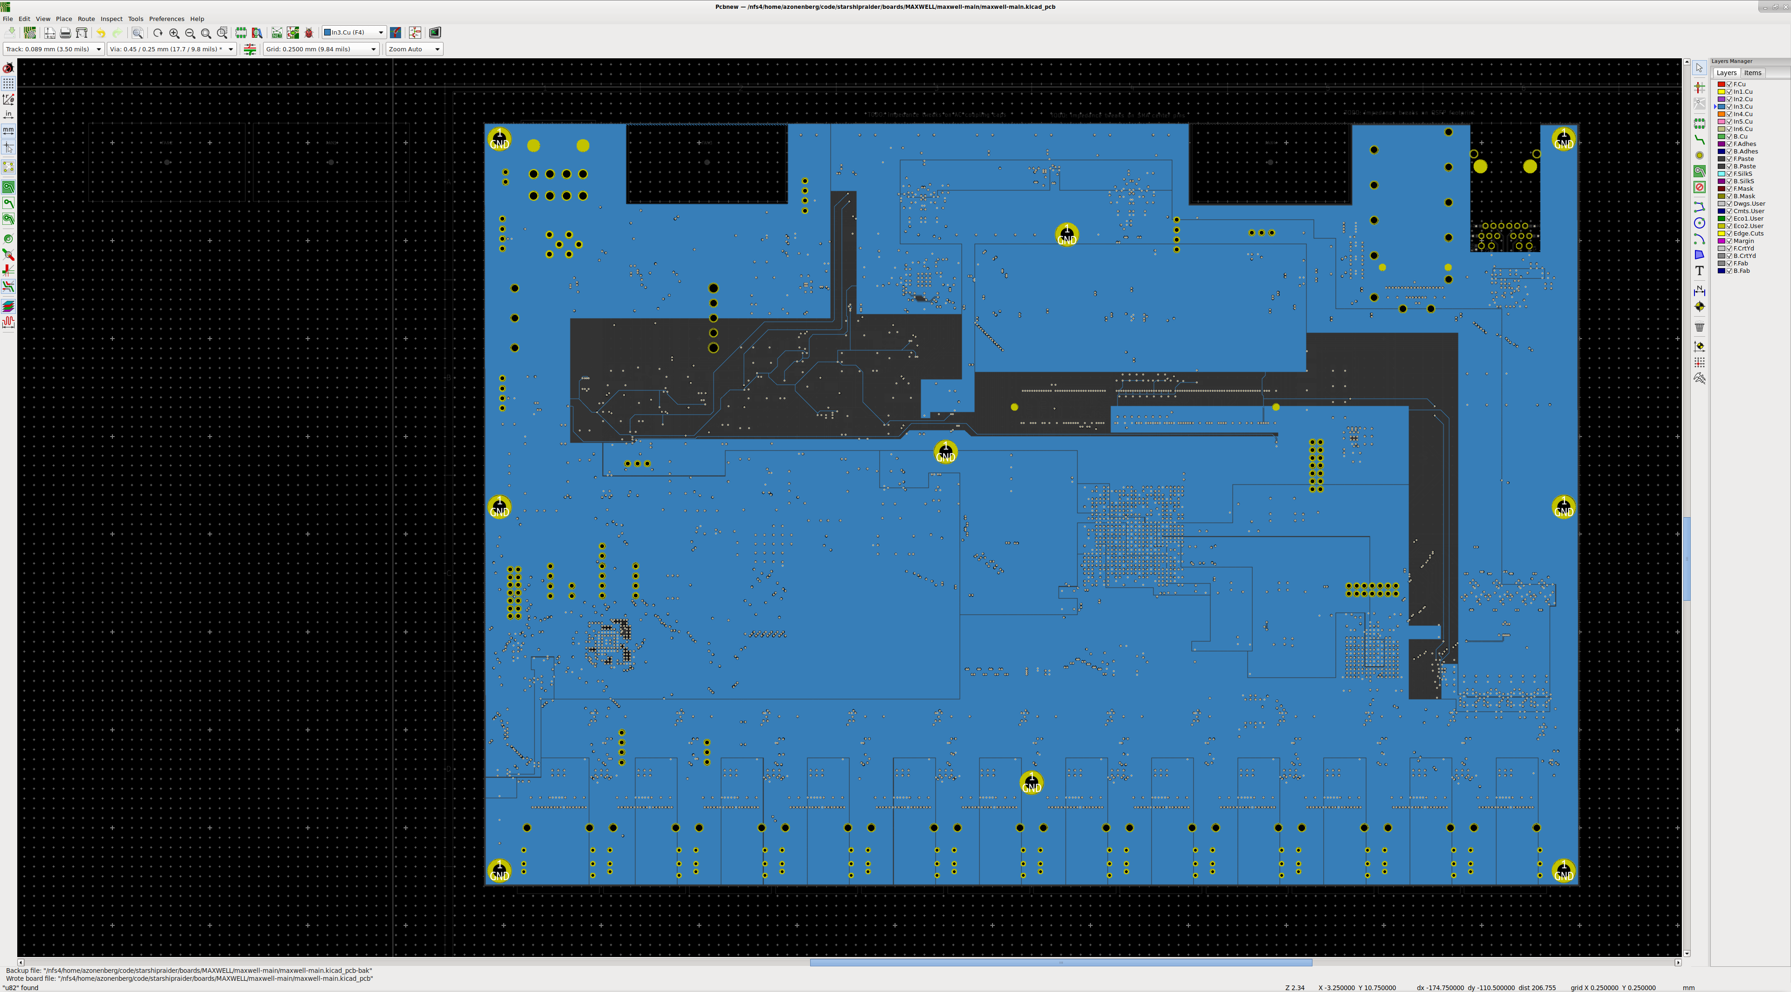Click the Delete items trash icon
The width and height of the screenshot is (1791, 992).
(x=1699, y=327)
